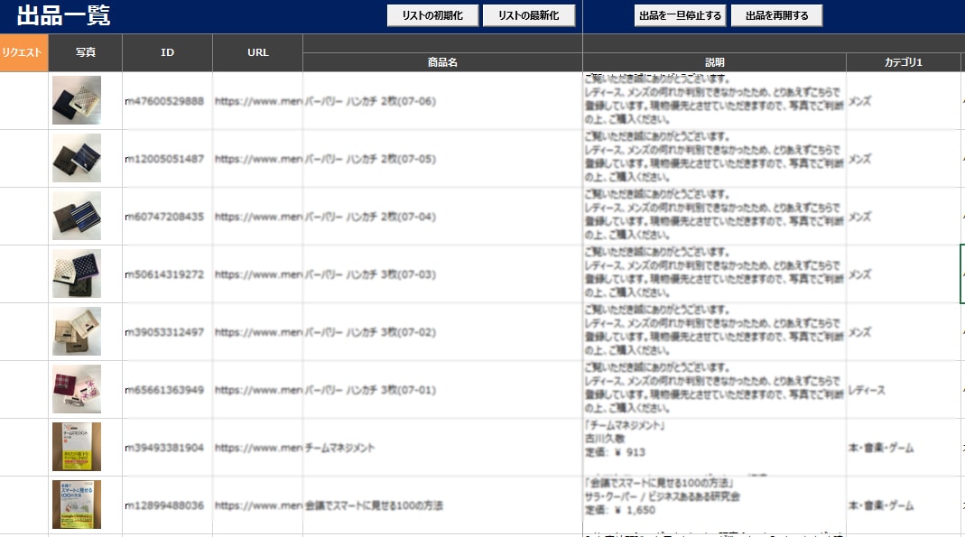Select the description containing 定価: ¥ 1,650

click(715, 505)
